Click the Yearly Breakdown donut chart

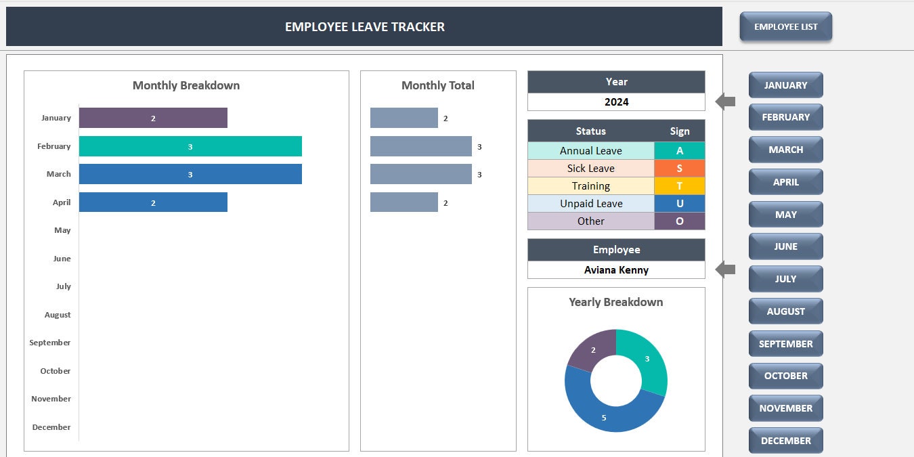(x=616, y=380)
